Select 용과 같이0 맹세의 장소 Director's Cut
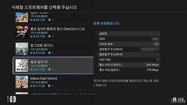Image resolution: width=187 pixels, height=105 pixels. pos(54,32)
